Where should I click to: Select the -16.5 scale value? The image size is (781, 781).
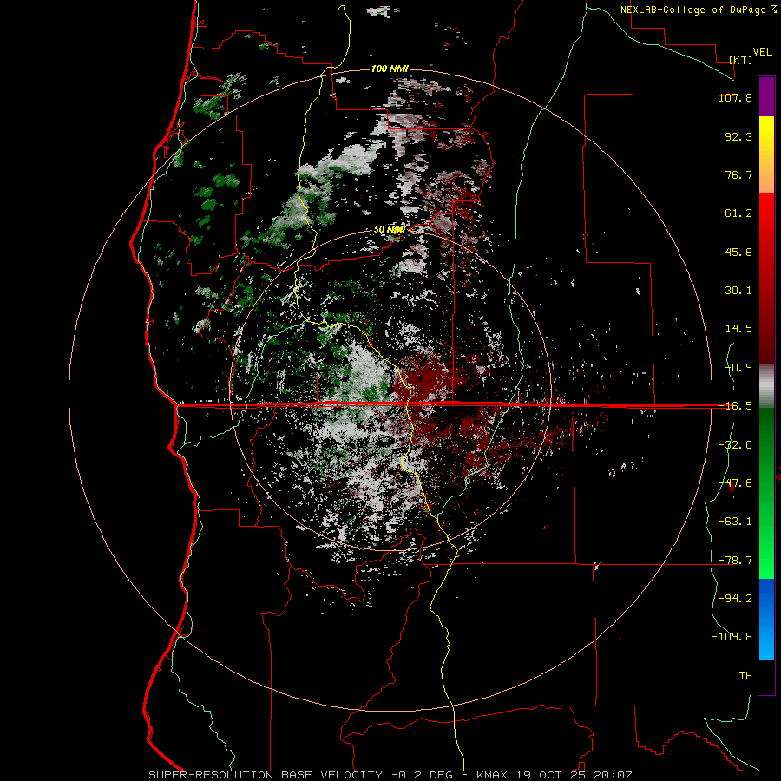735,406
